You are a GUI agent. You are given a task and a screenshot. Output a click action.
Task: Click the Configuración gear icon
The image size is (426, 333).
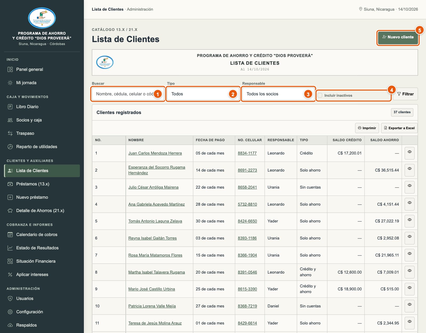[x=10, y=312]
